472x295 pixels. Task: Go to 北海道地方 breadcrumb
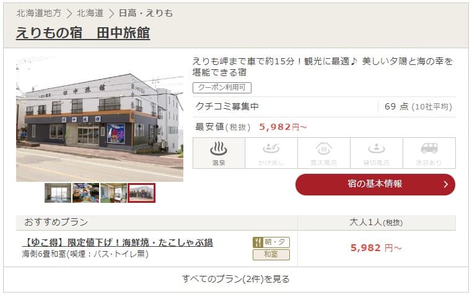point(38,13)
